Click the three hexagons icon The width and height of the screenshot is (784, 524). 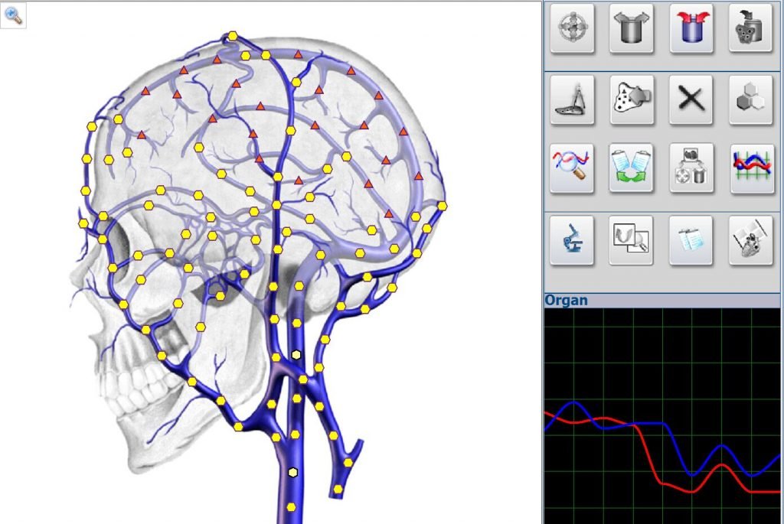(x=751, y=100)
